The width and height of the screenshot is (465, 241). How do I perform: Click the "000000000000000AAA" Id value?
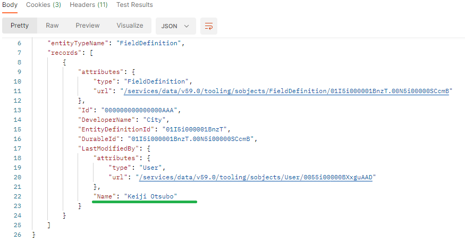point(139,110)
